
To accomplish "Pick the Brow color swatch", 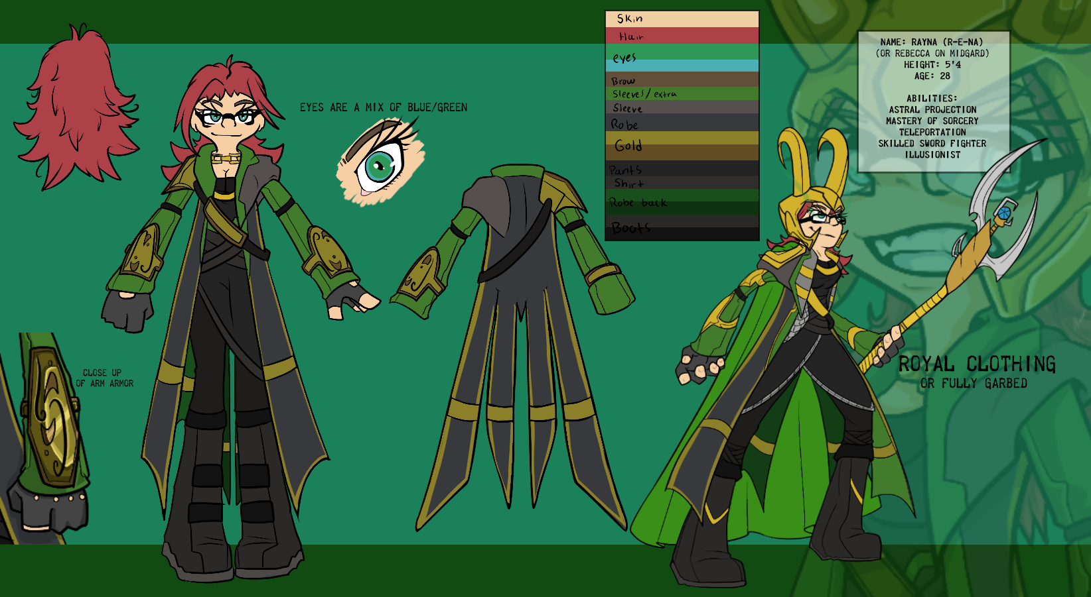I will click(x=682, y=80).
